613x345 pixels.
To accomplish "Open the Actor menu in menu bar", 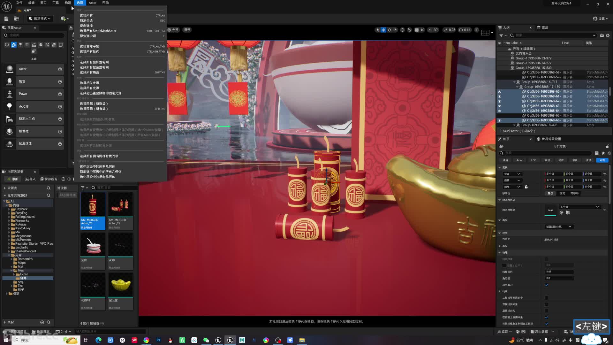I will tap(93, 3).
